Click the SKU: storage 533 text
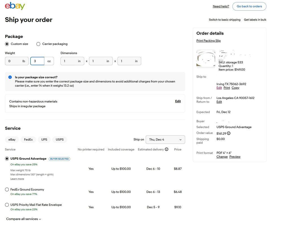The height and width of the screenshot is (225, 282). (231, 62)
